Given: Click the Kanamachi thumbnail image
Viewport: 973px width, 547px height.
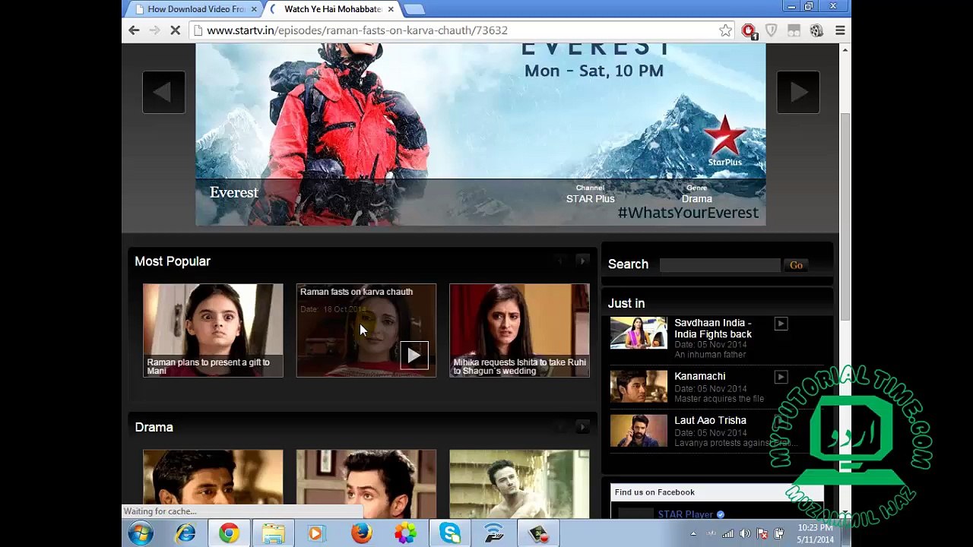Looking at the screenshot, I should click(639, 386).
